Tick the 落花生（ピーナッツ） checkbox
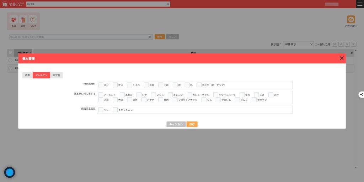364x182 pixels. tap(199, 85)
